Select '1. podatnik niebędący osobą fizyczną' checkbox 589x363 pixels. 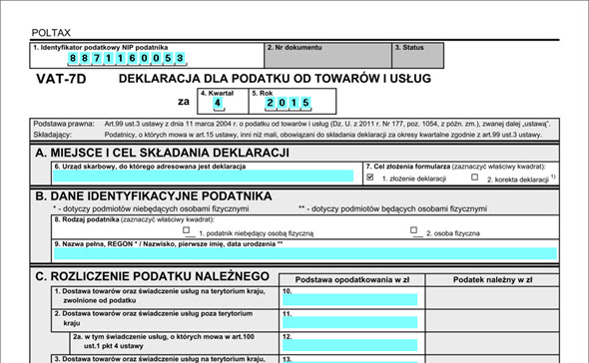pyautogui.click(x=186, y=230)
